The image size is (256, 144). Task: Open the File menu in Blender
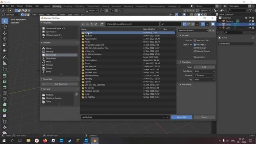click(x=7, y=6)
